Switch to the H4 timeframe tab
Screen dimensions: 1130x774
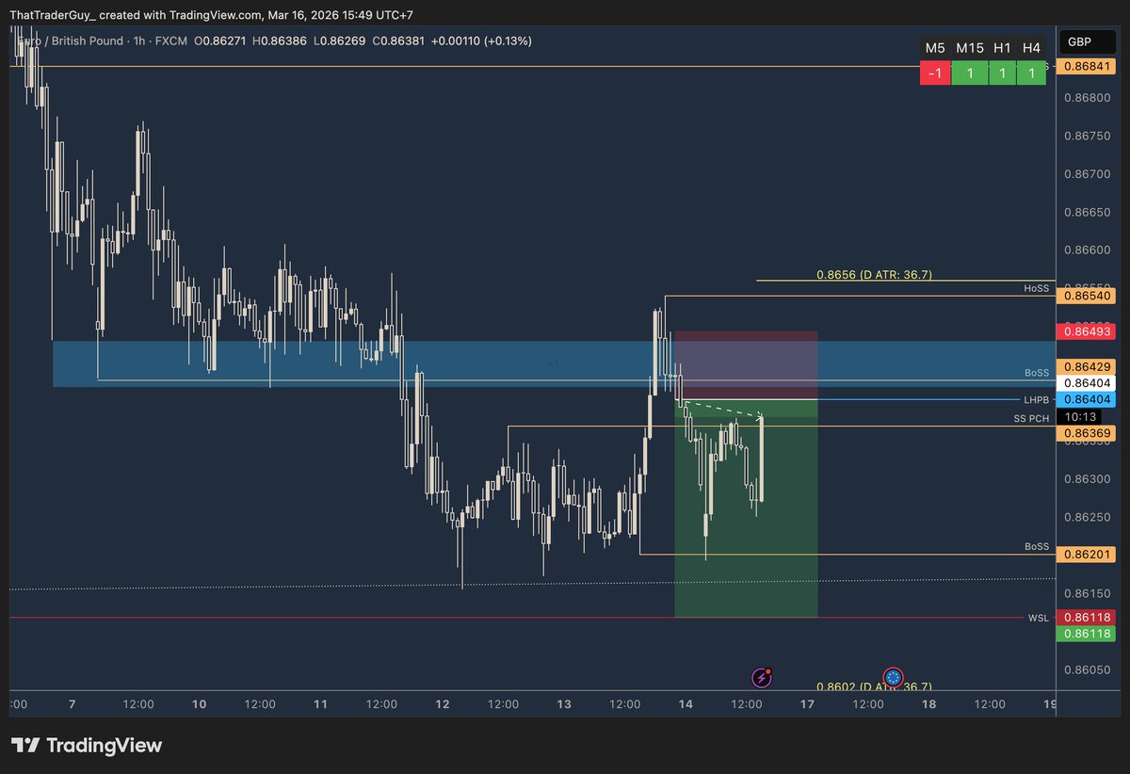click(1030, 47)
